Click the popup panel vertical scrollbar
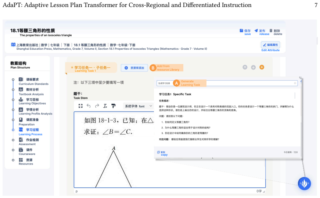The image size is (320, 198). click(295, 95)
